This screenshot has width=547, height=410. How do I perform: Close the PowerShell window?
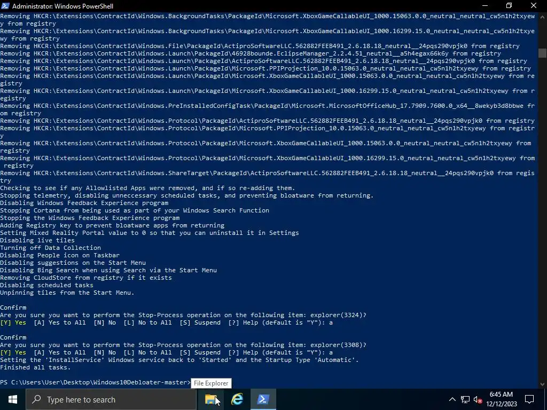point(534,6)
